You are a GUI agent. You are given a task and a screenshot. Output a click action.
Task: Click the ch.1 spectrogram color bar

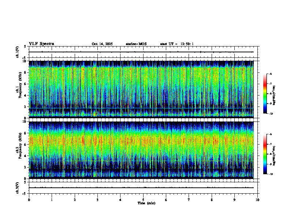pos(265,94)
